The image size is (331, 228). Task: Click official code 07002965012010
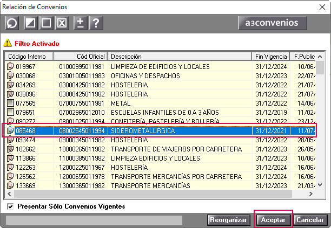coord(82,112)
